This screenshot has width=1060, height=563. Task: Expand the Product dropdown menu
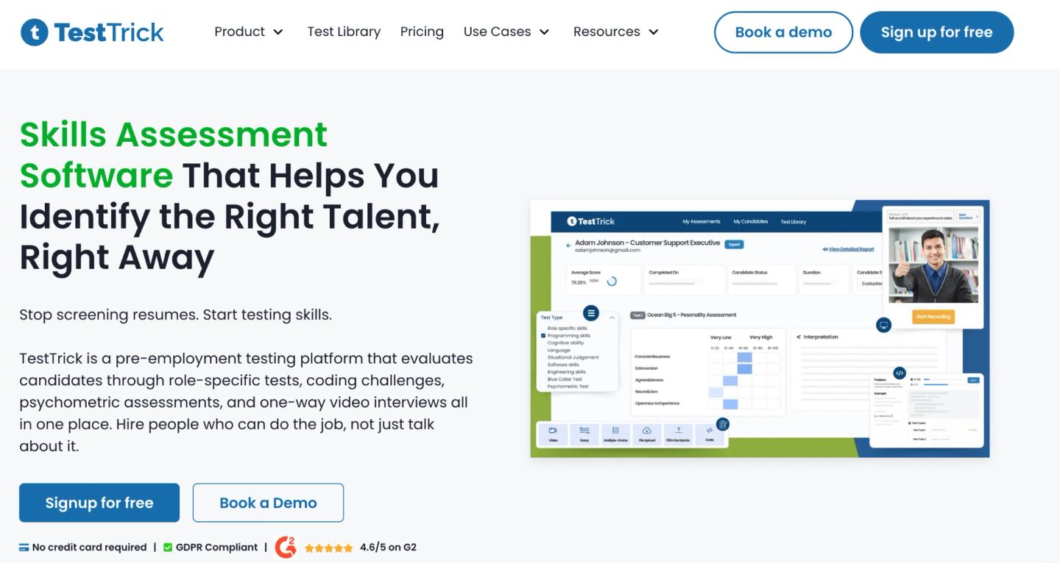click(x=249, y=32)
